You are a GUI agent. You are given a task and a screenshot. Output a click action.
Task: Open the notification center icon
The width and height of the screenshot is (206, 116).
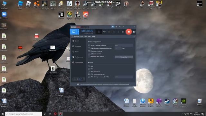[202, 114]
